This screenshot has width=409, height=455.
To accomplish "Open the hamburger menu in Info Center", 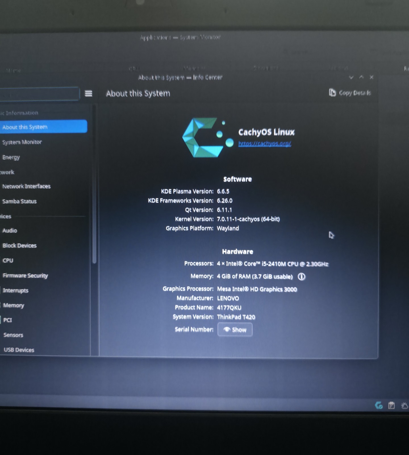I will pos(89,94).
